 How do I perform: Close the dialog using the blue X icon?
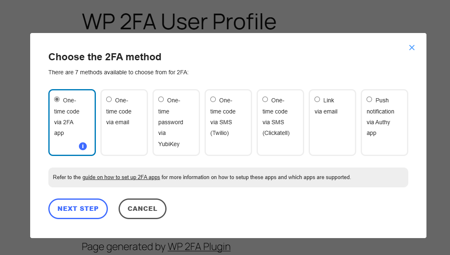click(x=412, y=47)
